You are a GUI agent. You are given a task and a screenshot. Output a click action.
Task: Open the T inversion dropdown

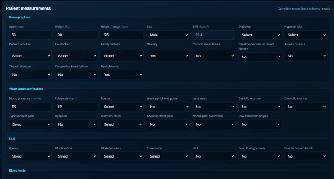coord(168,156)
